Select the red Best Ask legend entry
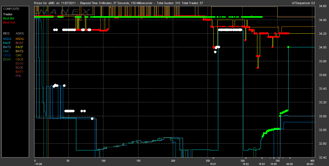Image resolution: width=329 pixels, height=166 pixels. click(x=9, y=22)
